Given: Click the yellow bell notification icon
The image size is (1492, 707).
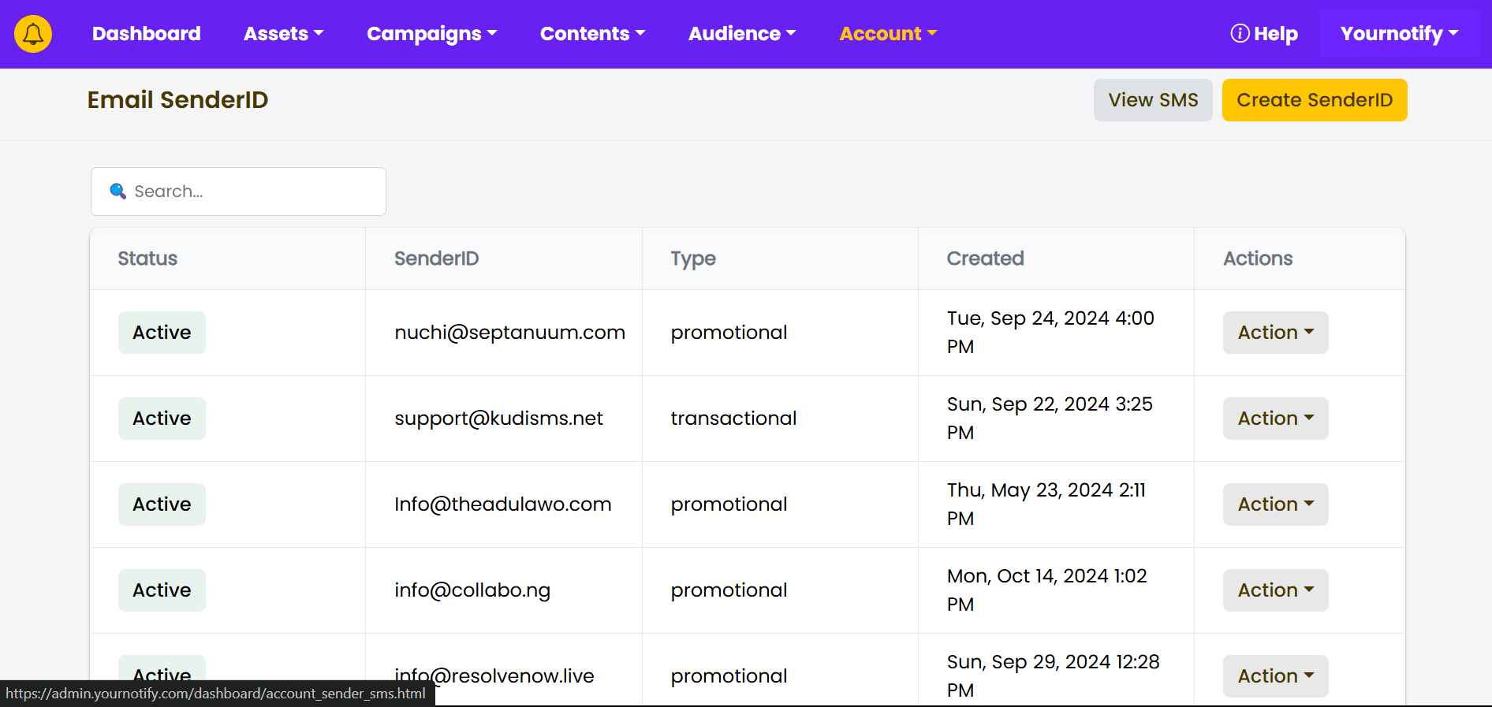Looking at the screenshot, I should click(33, 34).
